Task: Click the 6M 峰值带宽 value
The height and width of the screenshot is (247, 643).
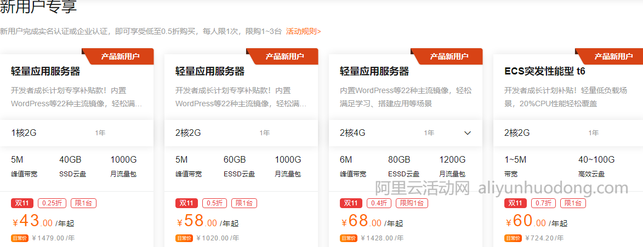Action: coord(346,159)
